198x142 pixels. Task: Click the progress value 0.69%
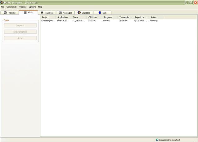[x=106, y=21]
